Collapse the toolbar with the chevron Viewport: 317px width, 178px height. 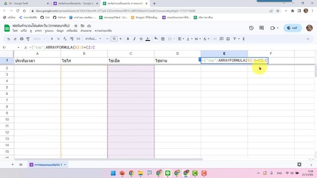click(308, 39)
